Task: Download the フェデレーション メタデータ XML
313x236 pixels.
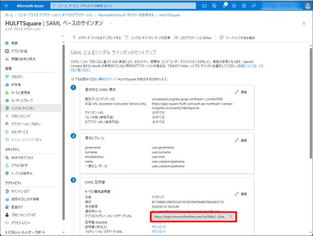Action: 159,232
